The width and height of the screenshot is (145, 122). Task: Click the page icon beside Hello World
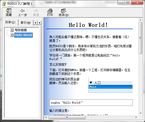[12, 35]
